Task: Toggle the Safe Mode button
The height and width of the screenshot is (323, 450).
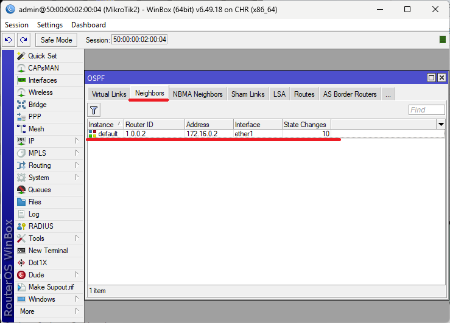Action: tap(56, 40)
